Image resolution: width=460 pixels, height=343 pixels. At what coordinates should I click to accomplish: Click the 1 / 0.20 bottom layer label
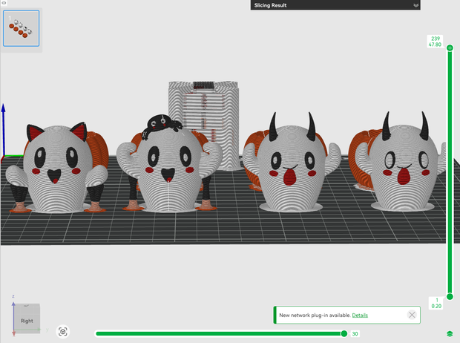click(x=436, y=303)
